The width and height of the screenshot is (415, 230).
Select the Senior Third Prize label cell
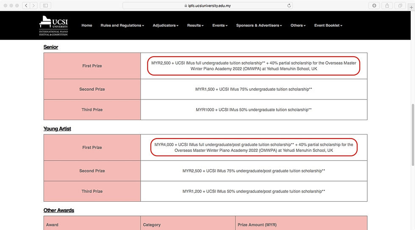(92, 110)
